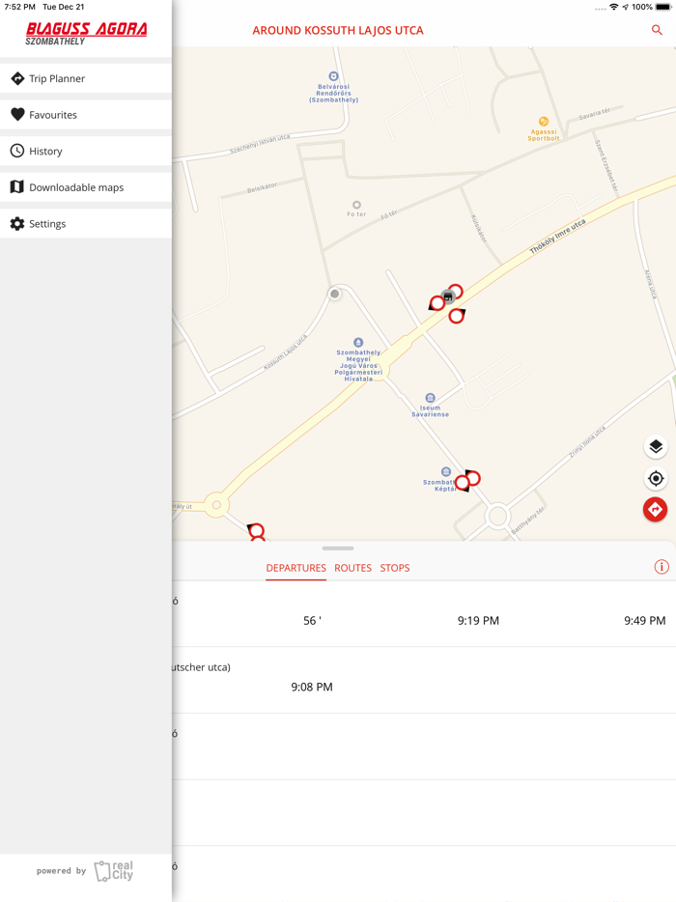Viewport: 676px width, 902px height.
Task: Click the Settings gear icon
Action: pos(17,223)
